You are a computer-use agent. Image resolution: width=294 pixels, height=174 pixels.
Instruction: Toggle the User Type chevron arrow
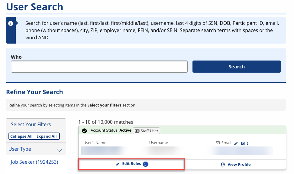[60, 150]
